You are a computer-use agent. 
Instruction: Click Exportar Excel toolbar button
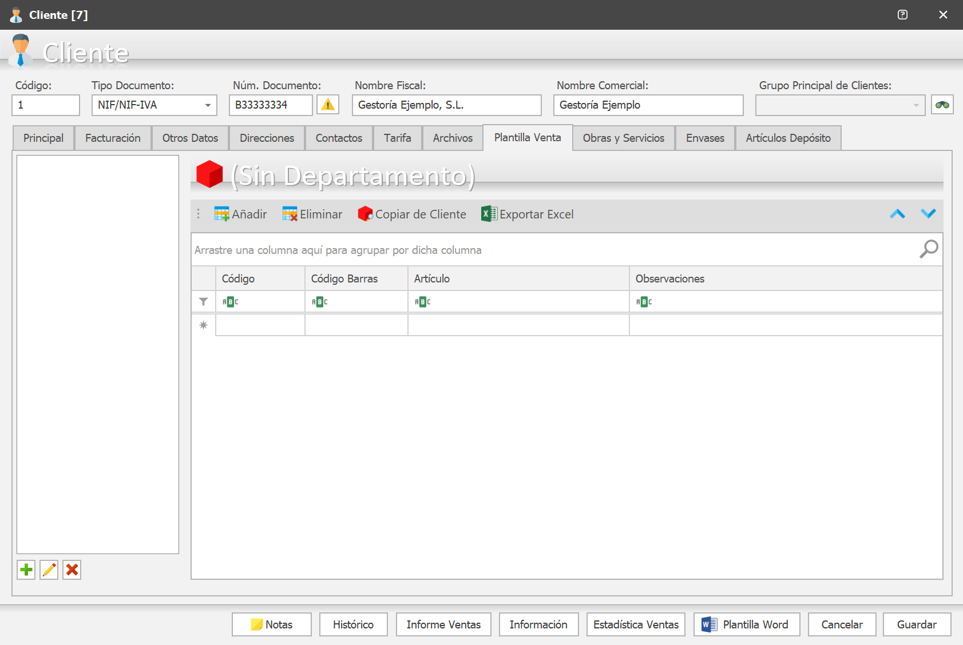(x=527, y=214)
